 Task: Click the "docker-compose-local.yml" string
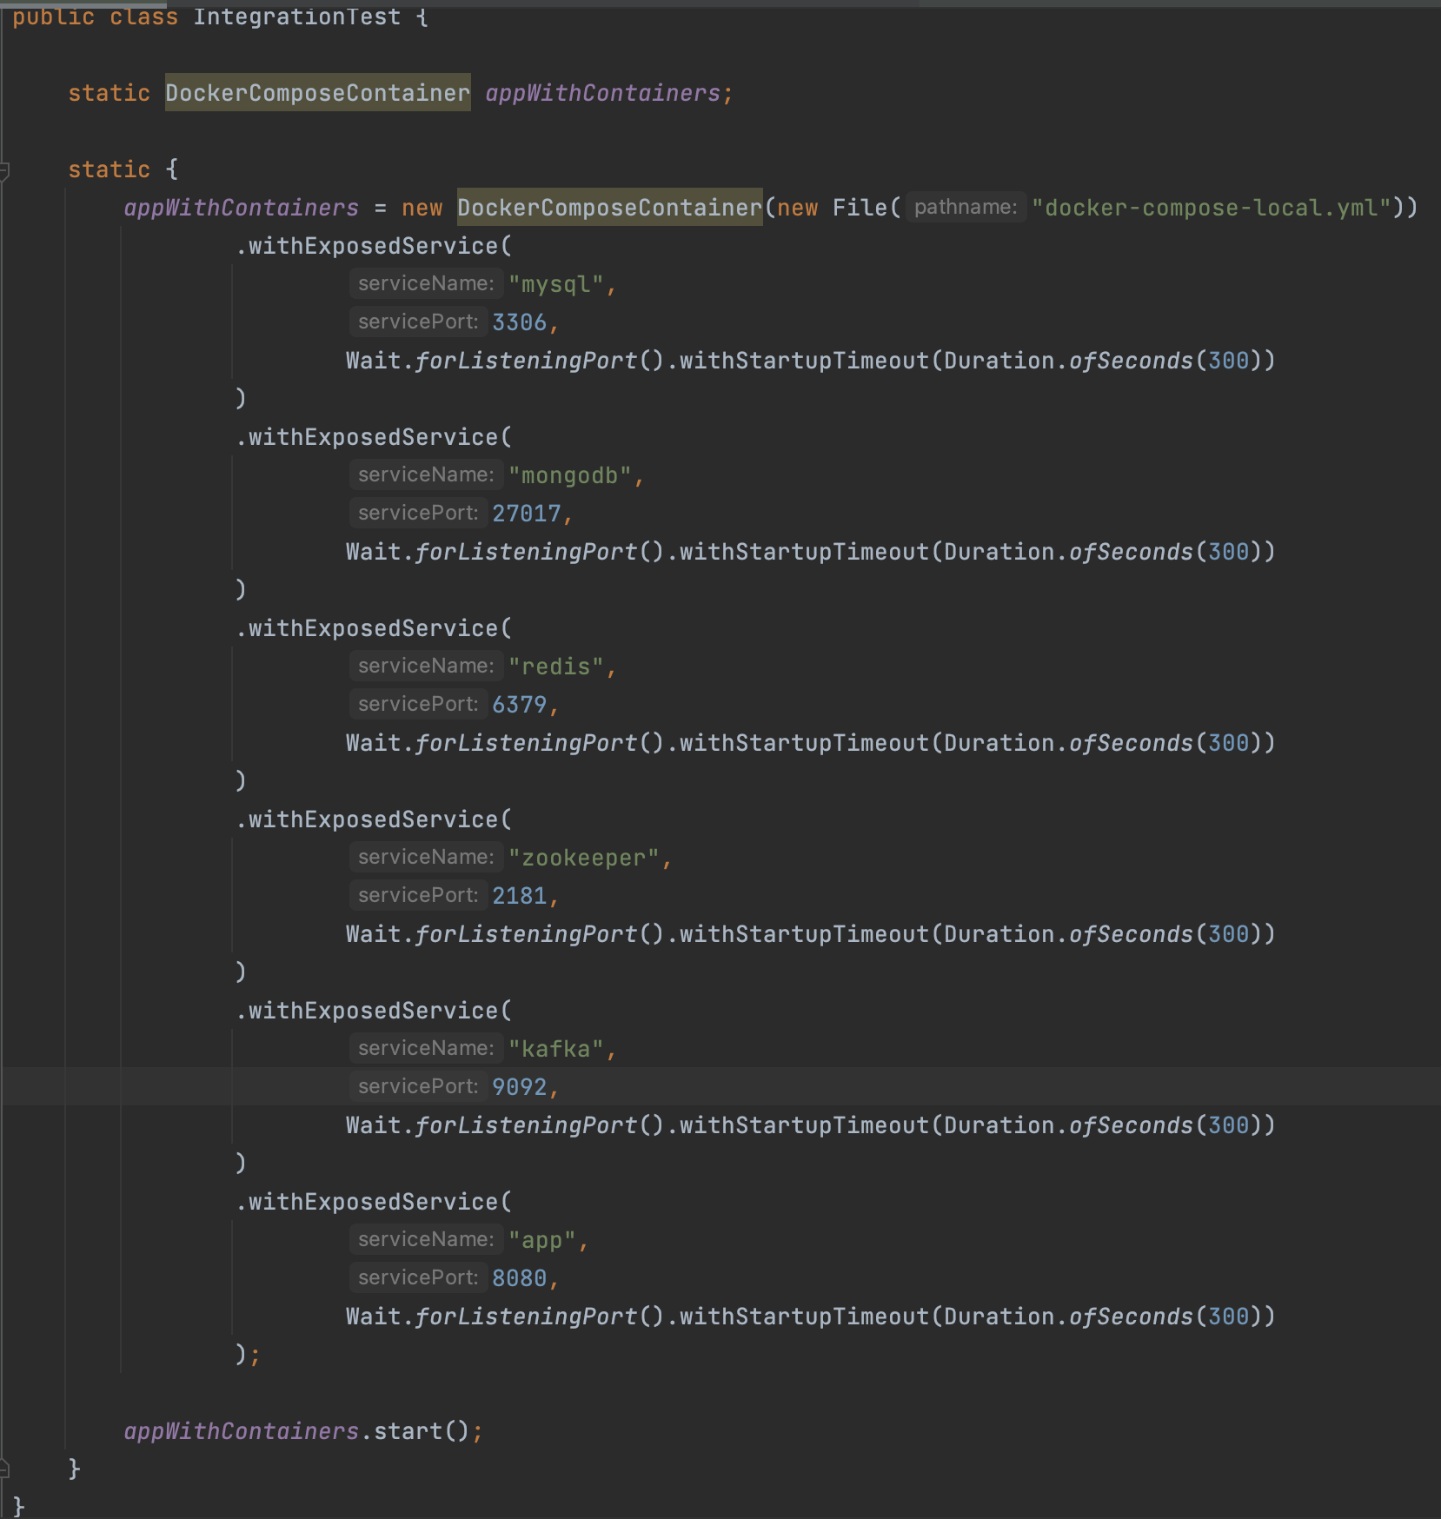[1211, 208]
